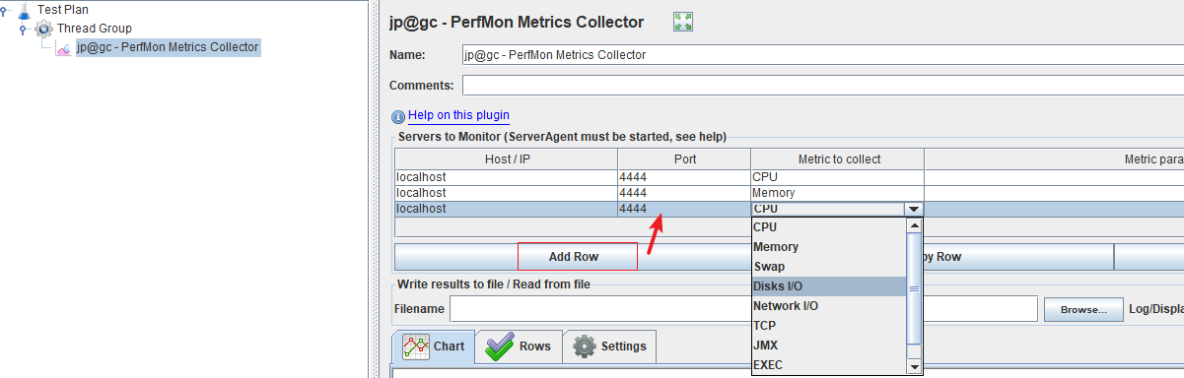Choose TCP from the metric dropdown list
Screen dimensions: 1184x378
828,326
